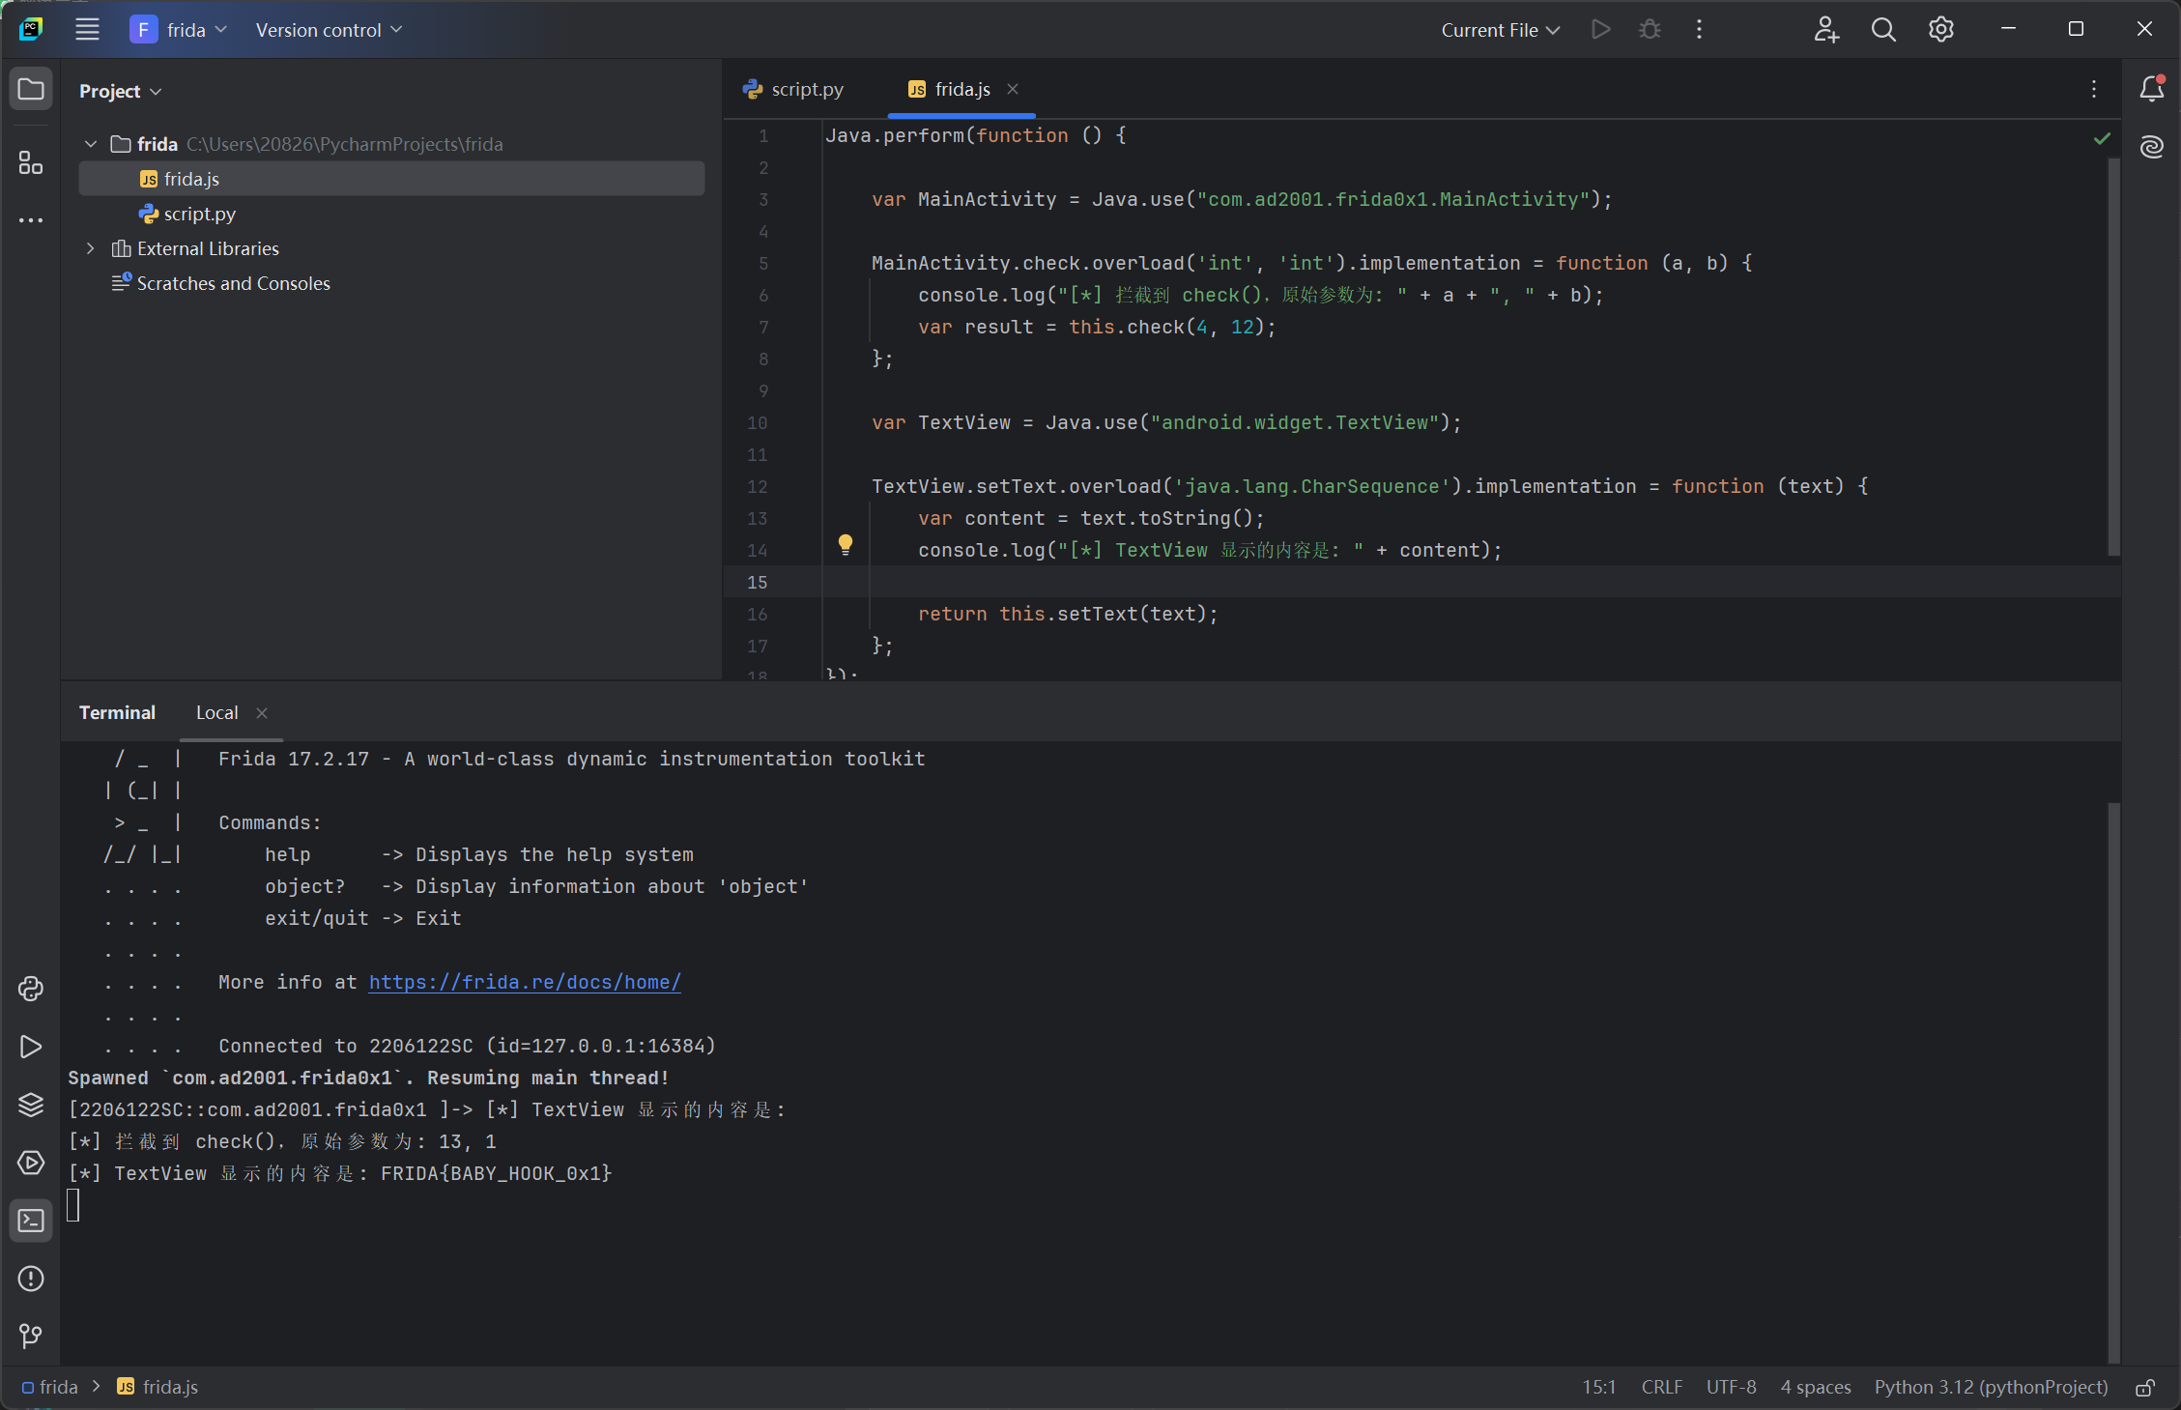
Task: Click 'return this.setText(text);' code line
Action: (1068, 614)
